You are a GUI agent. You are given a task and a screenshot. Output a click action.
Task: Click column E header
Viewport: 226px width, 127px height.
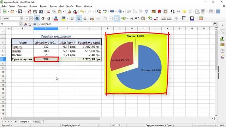tap(89, 29)
